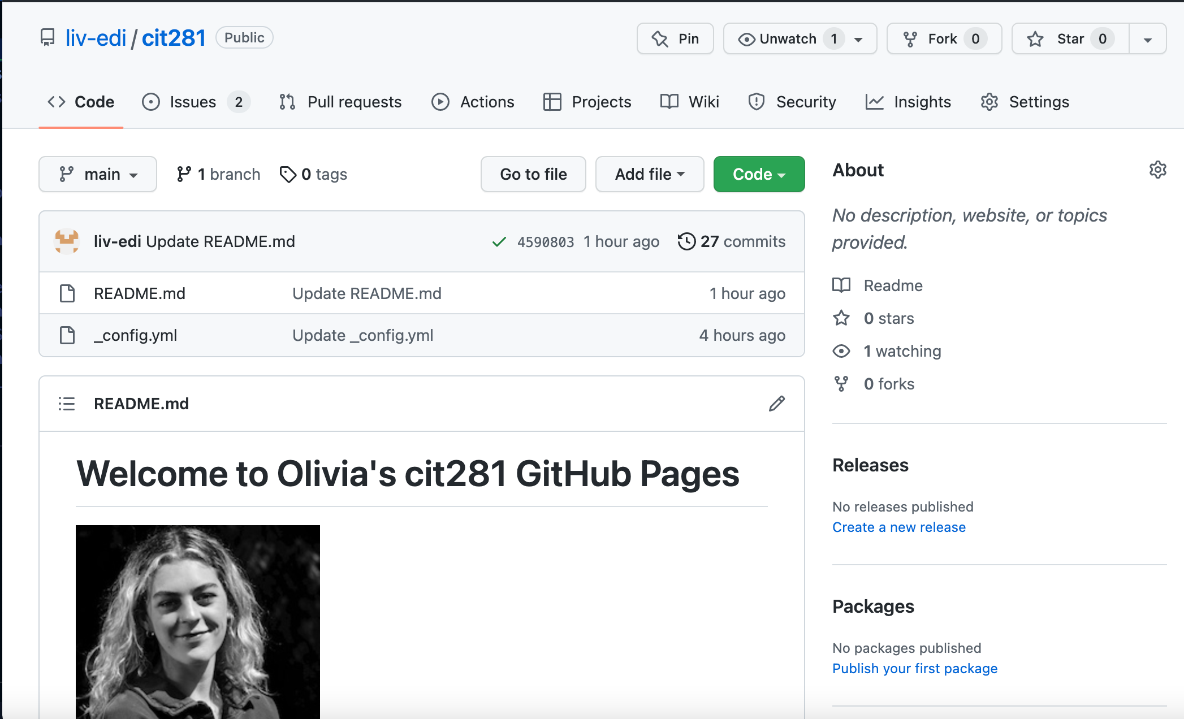Open the About section gear settings icon
Image resolution: width=1184 pixels, height=719 pixels.
[1158, 170]
